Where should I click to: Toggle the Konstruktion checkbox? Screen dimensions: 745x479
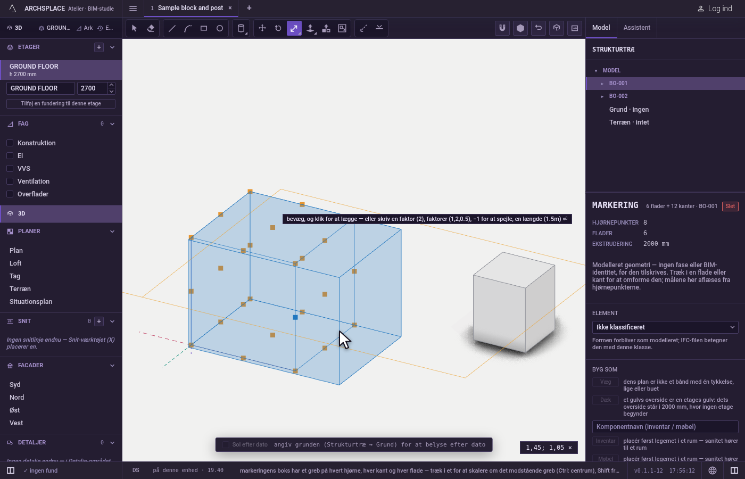(x=10, y=143)
